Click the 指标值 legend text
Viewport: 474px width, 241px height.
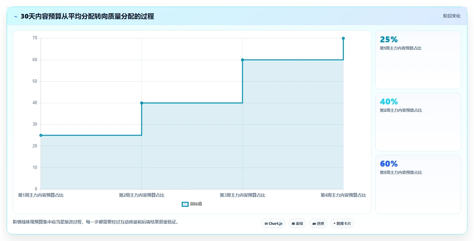tap(196, 204)
